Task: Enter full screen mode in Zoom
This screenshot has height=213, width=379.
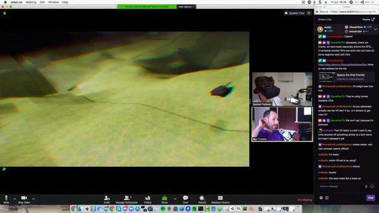Action: tap(309, 13)
